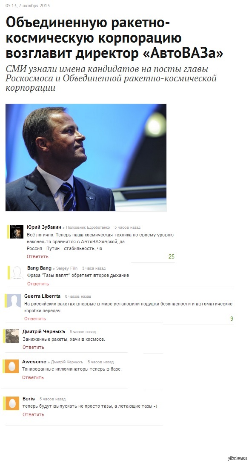
Task: Click the Sergey Filin reply reference
Action: pyautogui.click(x=67, y=268)
